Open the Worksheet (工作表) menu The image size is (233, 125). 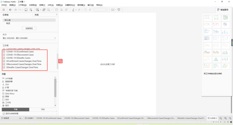click(x=22, y=5)
